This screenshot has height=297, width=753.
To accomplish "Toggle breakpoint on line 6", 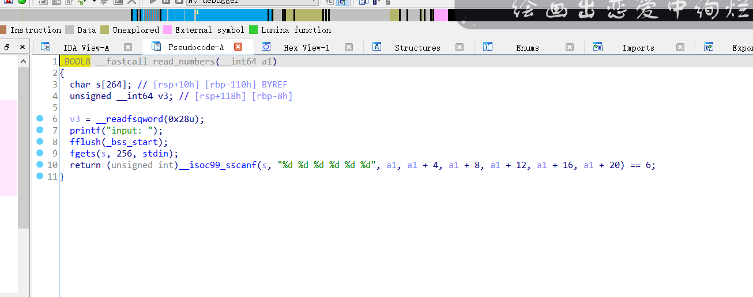I will (40, 119).
